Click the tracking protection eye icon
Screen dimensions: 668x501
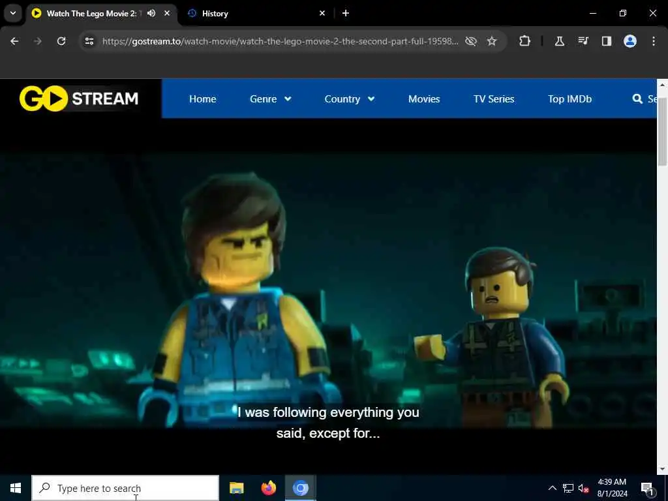point(471,41)
